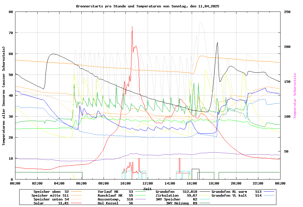Click the Zirkulation S9,R7 yellow legend line
The image size is (303, 207).
pos(204,195)
